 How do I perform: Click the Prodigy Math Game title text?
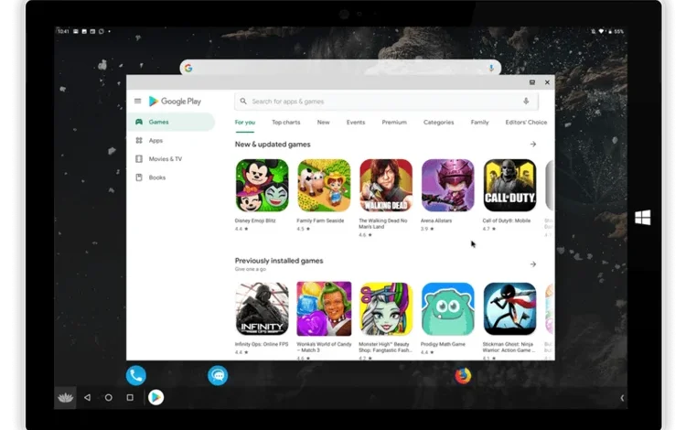443,344
